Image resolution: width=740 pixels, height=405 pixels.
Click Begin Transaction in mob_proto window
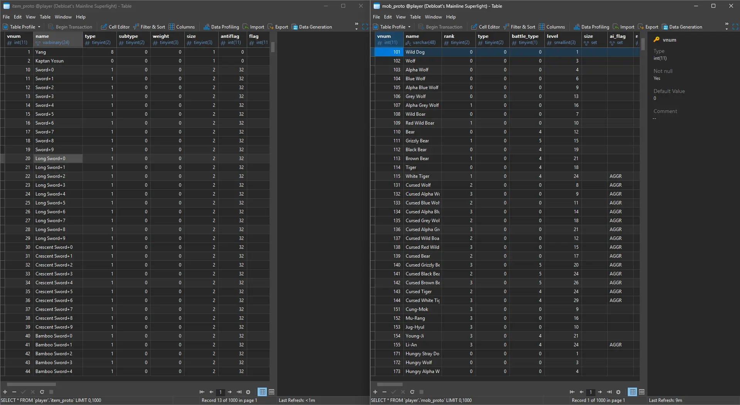440,27
